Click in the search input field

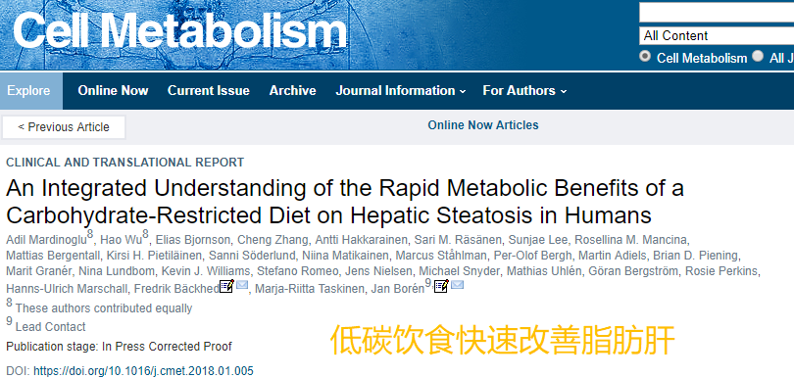[717, 13]
